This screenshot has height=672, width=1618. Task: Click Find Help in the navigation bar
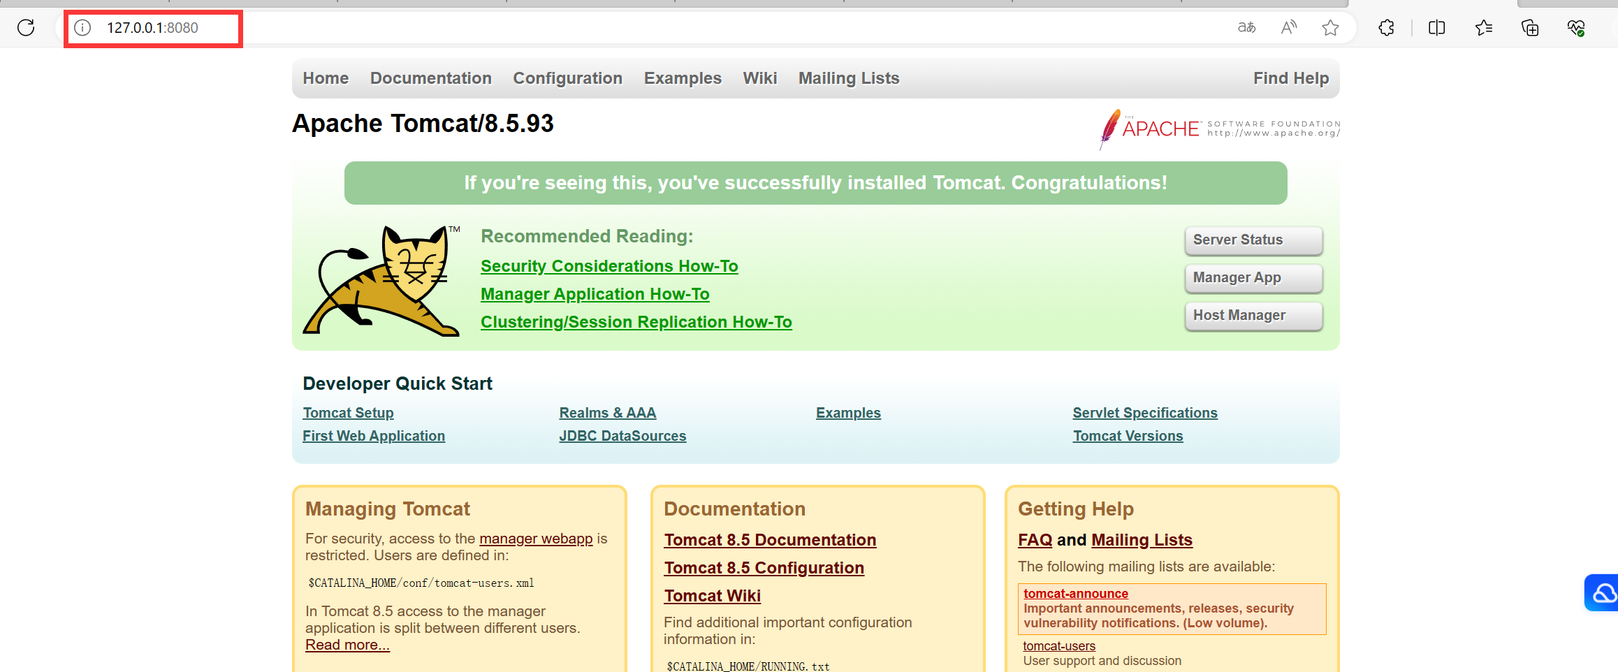click(1291, 78)
